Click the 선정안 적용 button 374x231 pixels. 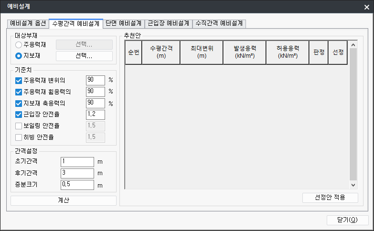330,198
